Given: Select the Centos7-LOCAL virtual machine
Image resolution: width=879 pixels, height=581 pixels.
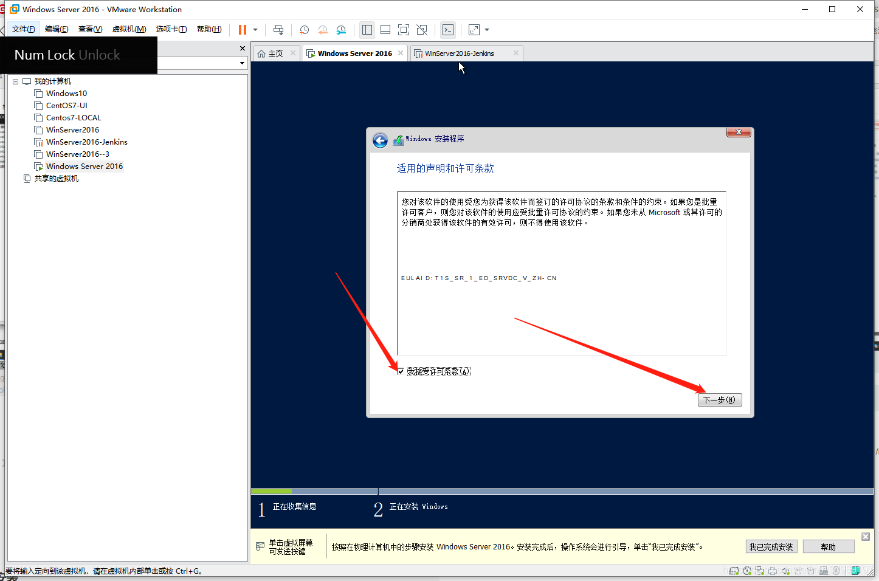Looking at the screenshot, I should point(74,118).
